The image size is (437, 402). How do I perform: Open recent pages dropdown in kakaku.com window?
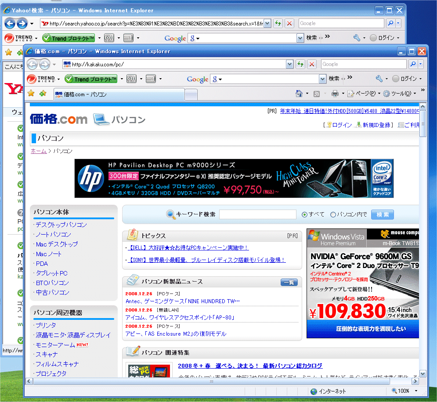tap(54, 65)
